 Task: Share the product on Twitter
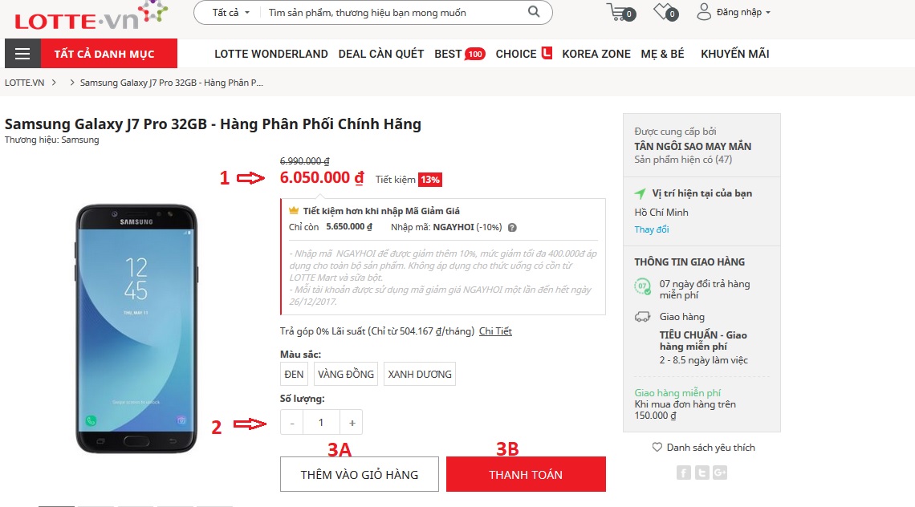click(x=701, y=473)
